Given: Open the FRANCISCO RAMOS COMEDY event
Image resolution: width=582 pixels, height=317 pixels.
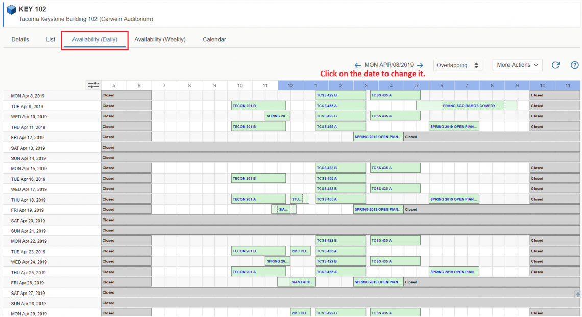Looking at the screenshot, I should (x=471, y=106).
